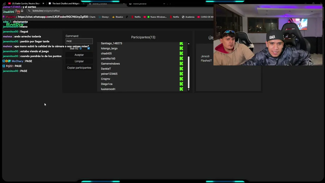This screenshot has width=325, height=183.
Task: Select participant chadri05 in the list
Action: pyautogui.click(x=106, y=53)
